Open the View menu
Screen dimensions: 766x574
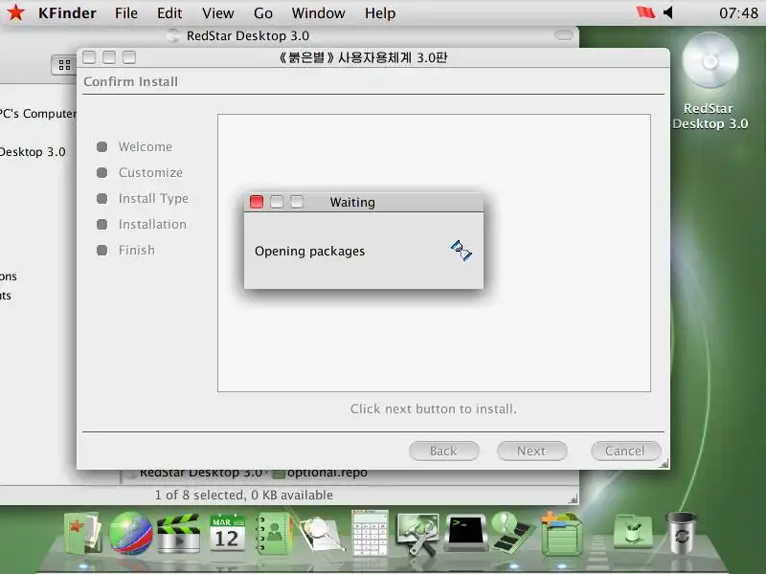point(218,13)
